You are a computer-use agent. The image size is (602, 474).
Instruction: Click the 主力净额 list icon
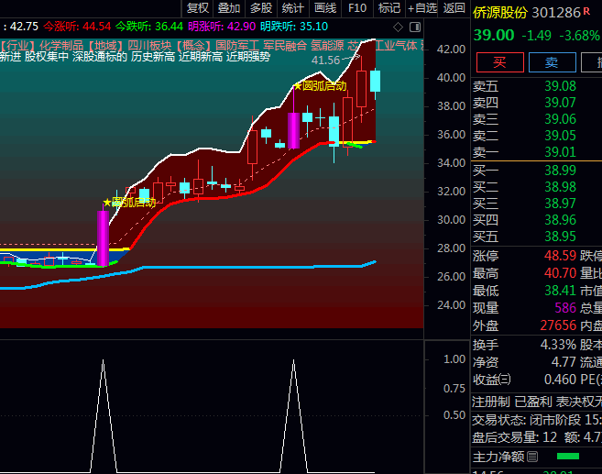click(x=532, y=457)
